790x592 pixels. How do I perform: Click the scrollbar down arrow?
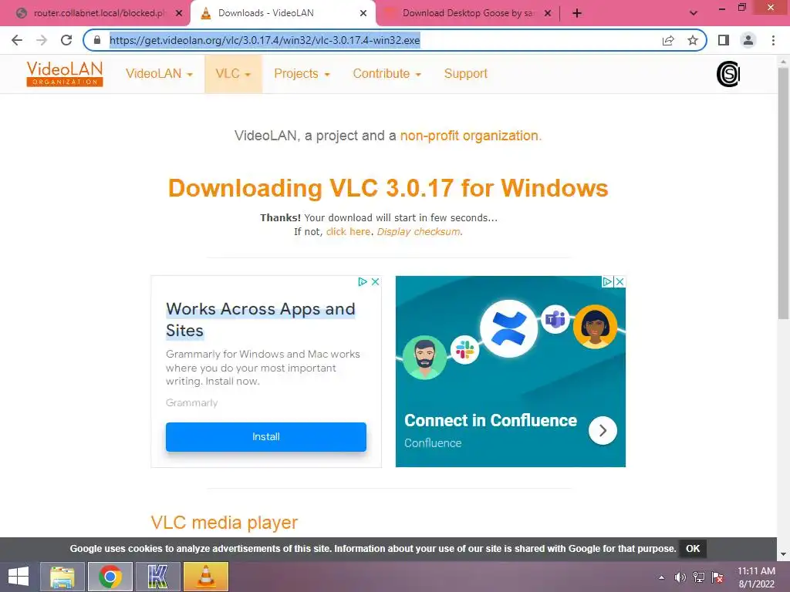783,554
